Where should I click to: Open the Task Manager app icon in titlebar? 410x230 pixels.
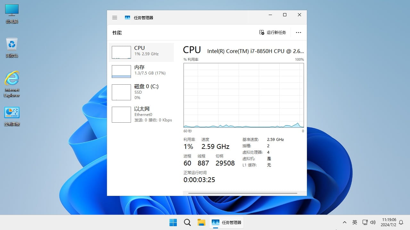[127, 18]
